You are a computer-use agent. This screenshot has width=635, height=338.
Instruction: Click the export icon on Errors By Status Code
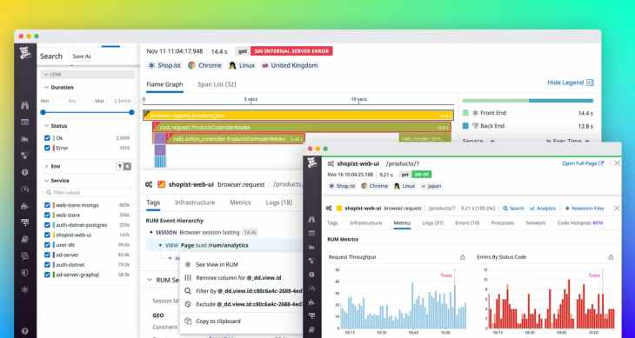pyautogui.click(x=611, y=257)
